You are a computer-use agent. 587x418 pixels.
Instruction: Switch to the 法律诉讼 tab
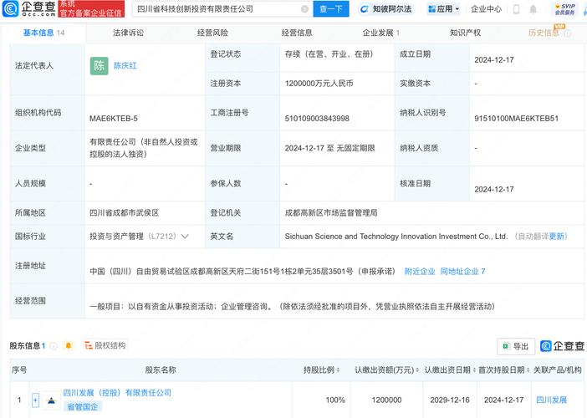[129, 33]
